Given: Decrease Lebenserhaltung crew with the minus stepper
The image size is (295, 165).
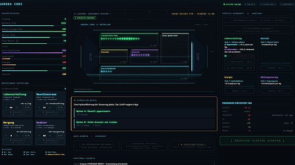Looking at the screenshot, I should click(6, 107).
